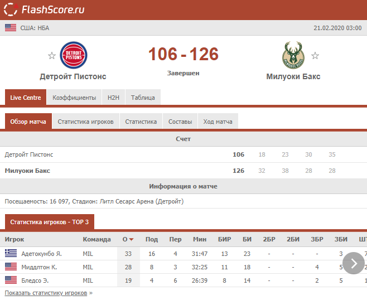Viewport: 367px width, 300px height.
Task: Sort table by 2БР column header
Action: (269, 239)
